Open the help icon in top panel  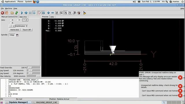pos(38,1)
